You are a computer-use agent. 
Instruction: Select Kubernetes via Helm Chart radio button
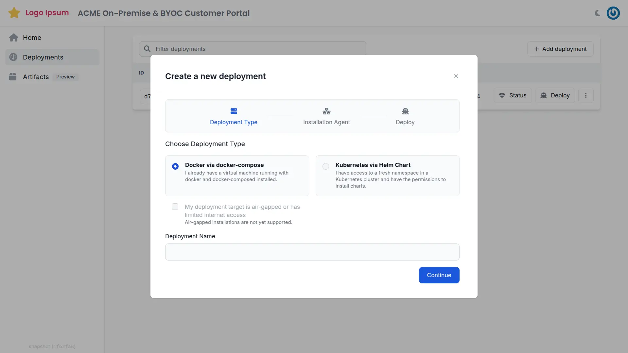(326, 166)
